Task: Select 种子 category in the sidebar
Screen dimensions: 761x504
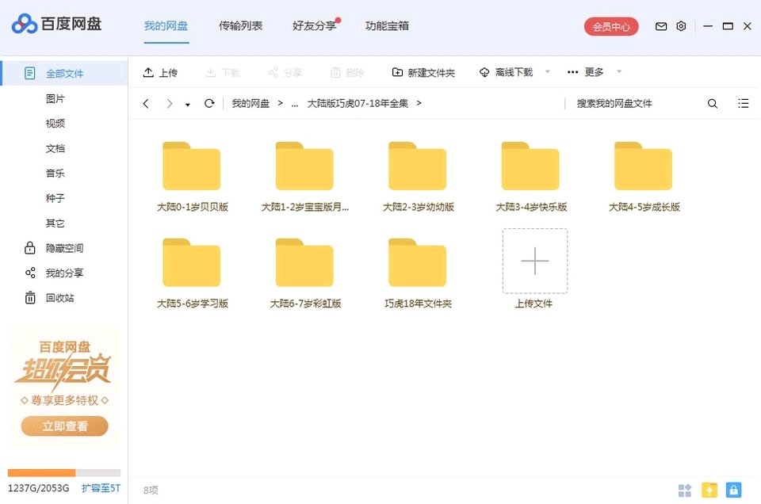Action: 55,198
